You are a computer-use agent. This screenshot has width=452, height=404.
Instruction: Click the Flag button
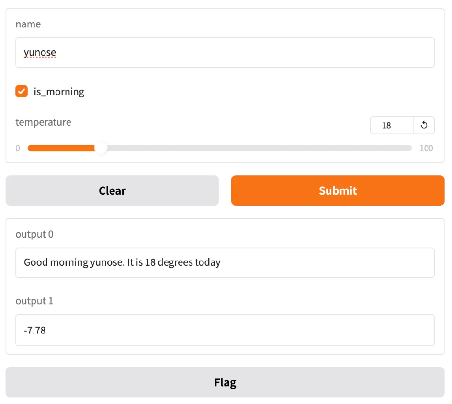(225, 382)
